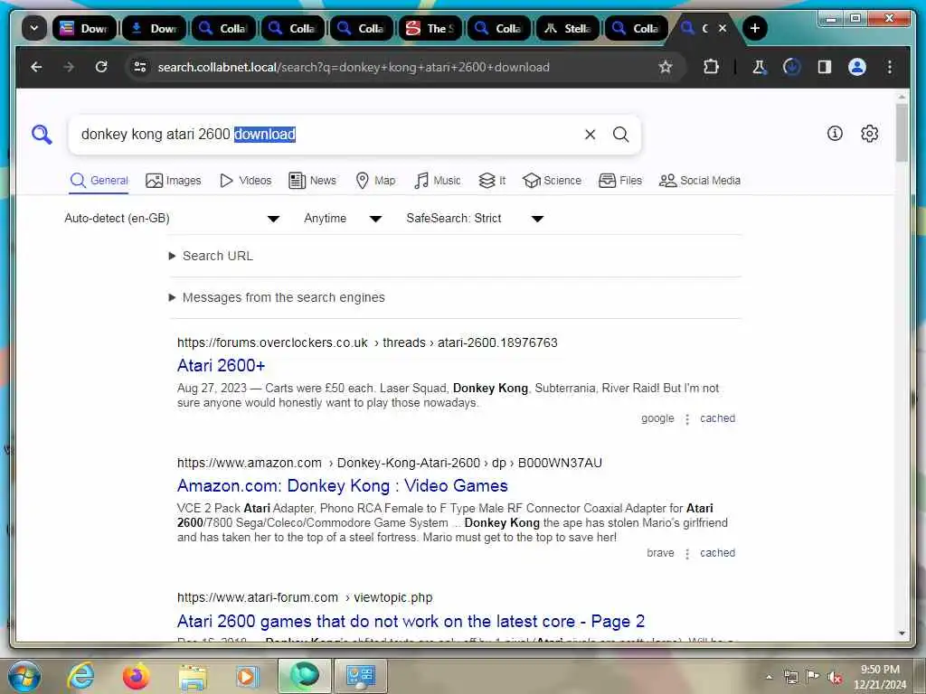Open the downloads indicator icon in toolbar

point(792,67)
